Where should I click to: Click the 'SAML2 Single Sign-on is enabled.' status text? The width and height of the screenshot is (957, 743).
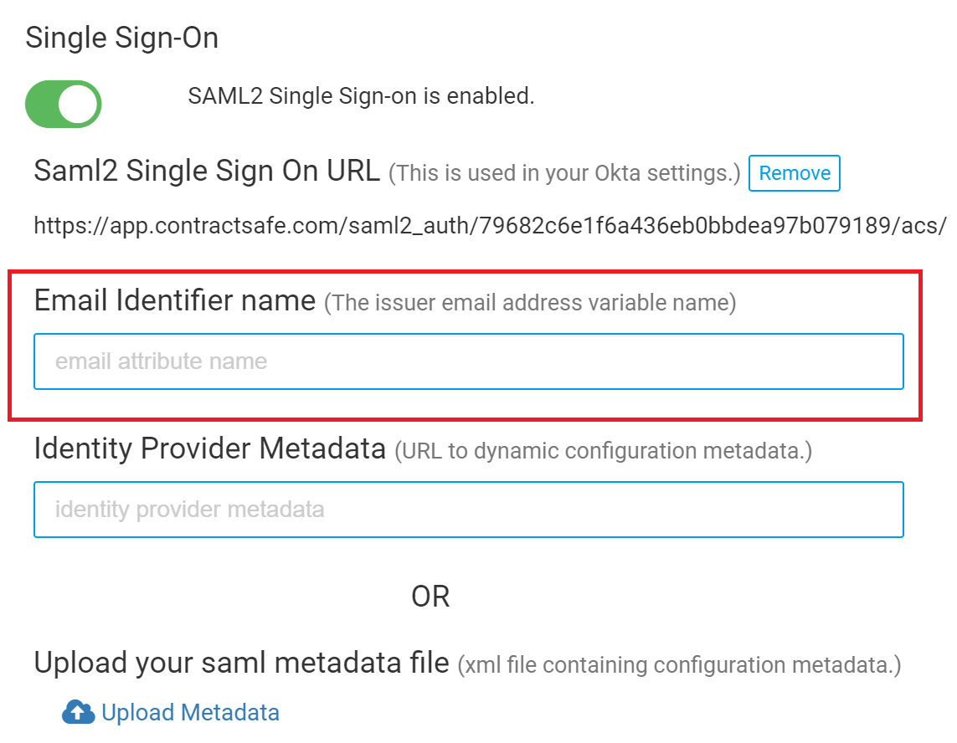361,95
